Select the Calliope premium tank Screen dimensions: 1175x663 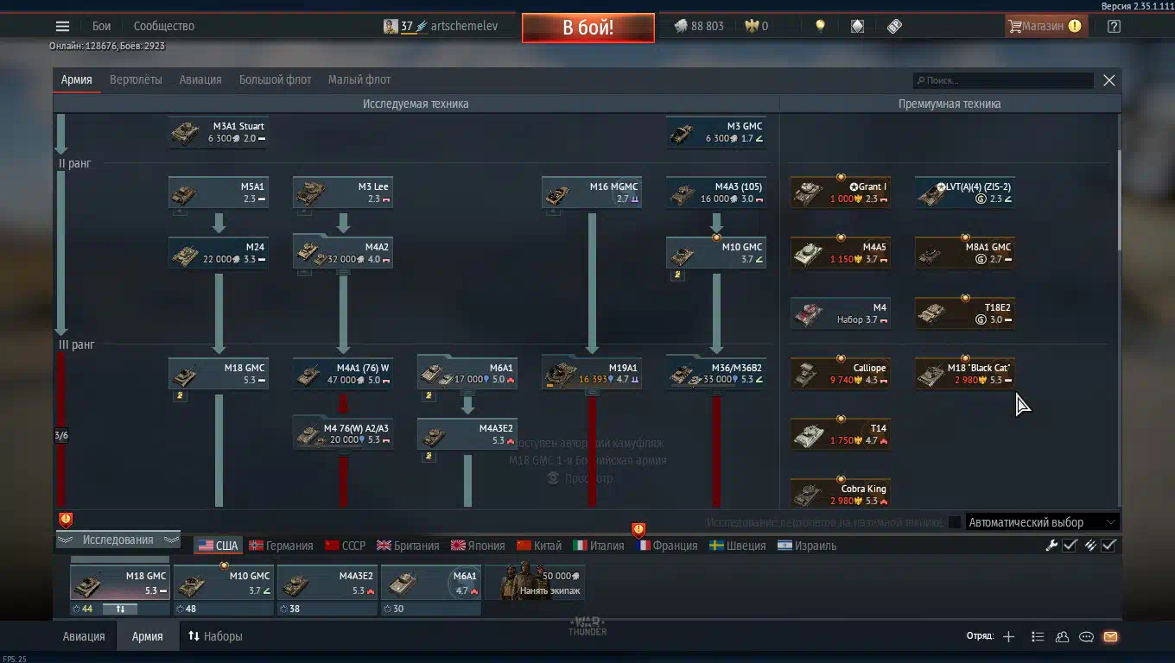click(841, 374)
